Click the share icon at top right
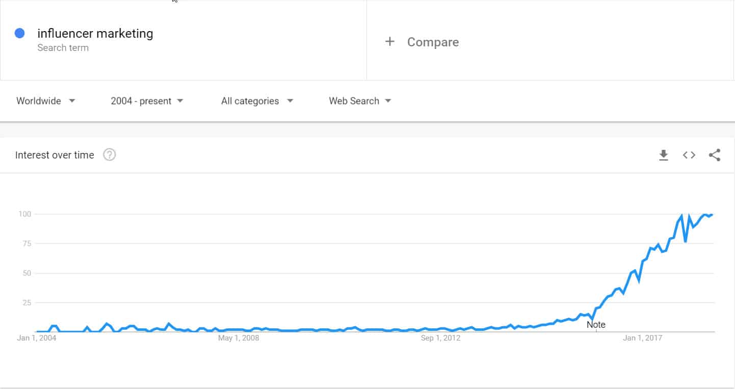Screen dimensions: 735x389 [715, 155]
